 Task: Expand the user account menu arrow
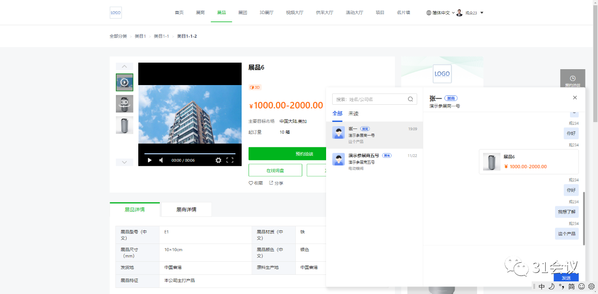point(482,13)
